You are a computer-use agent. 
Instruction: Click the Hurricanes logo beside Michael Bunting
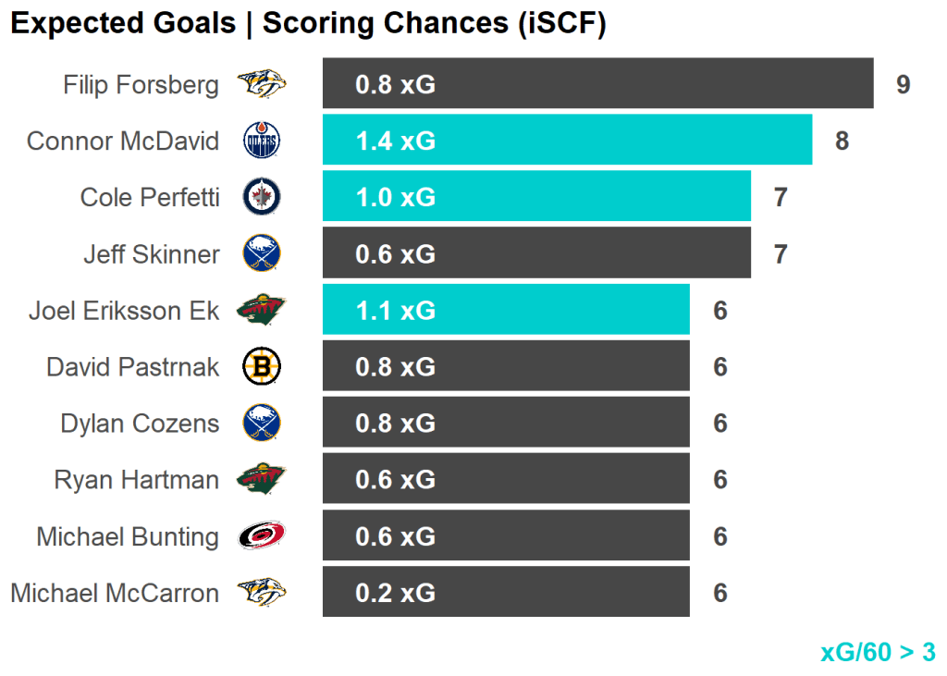click(262, 536)
